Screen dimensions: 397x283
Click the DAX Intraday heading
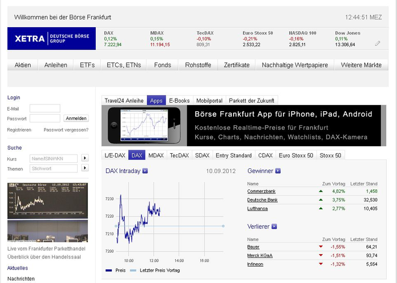point(123,171)
